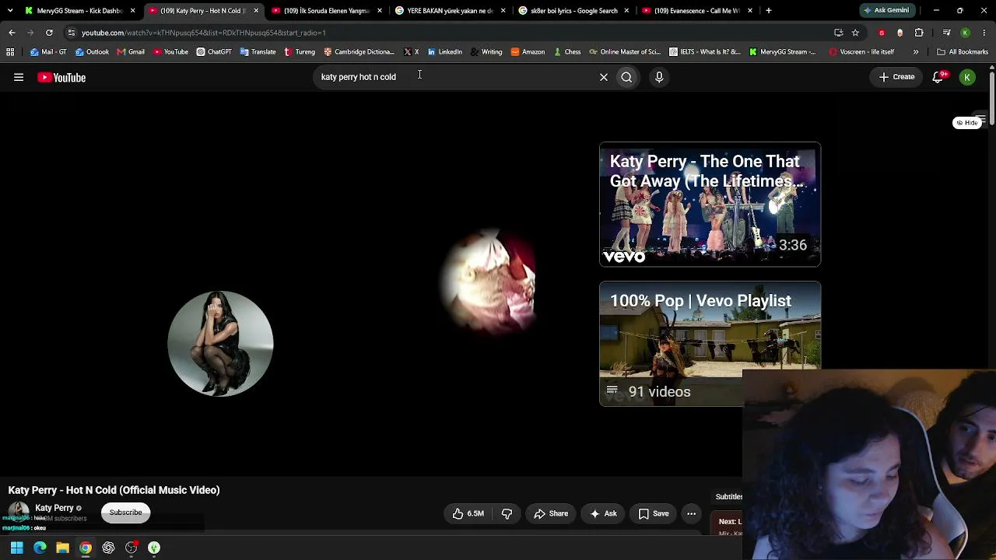Click the address bar URL

204,33
